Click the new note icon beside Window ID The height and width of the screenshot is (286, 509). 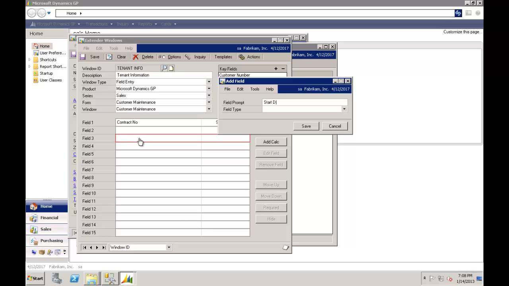click(x=171, y=68)
